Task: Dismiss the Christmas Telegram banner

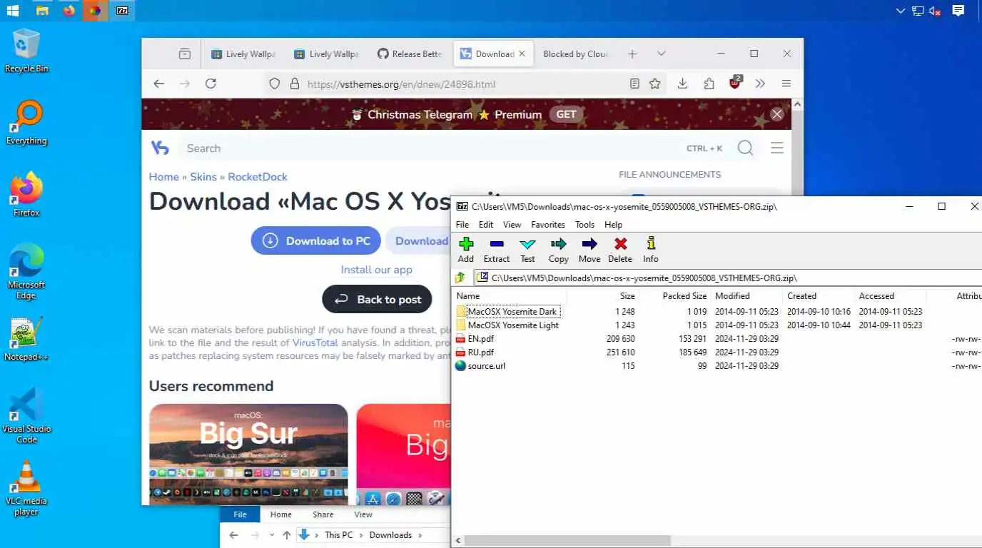Action: tap(777, 114)
